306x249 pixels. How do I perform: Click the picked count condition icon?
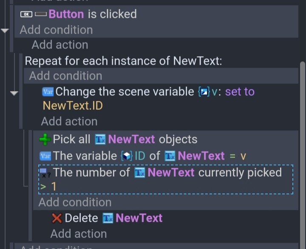(x=45, y=173)
